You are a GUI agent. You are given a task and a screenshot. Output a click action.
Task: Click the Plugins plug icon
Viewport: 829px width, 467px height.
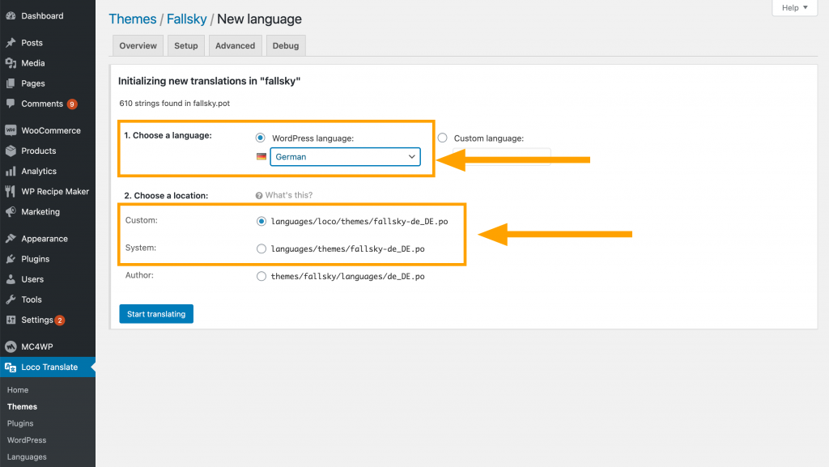(x=11, y=259)
